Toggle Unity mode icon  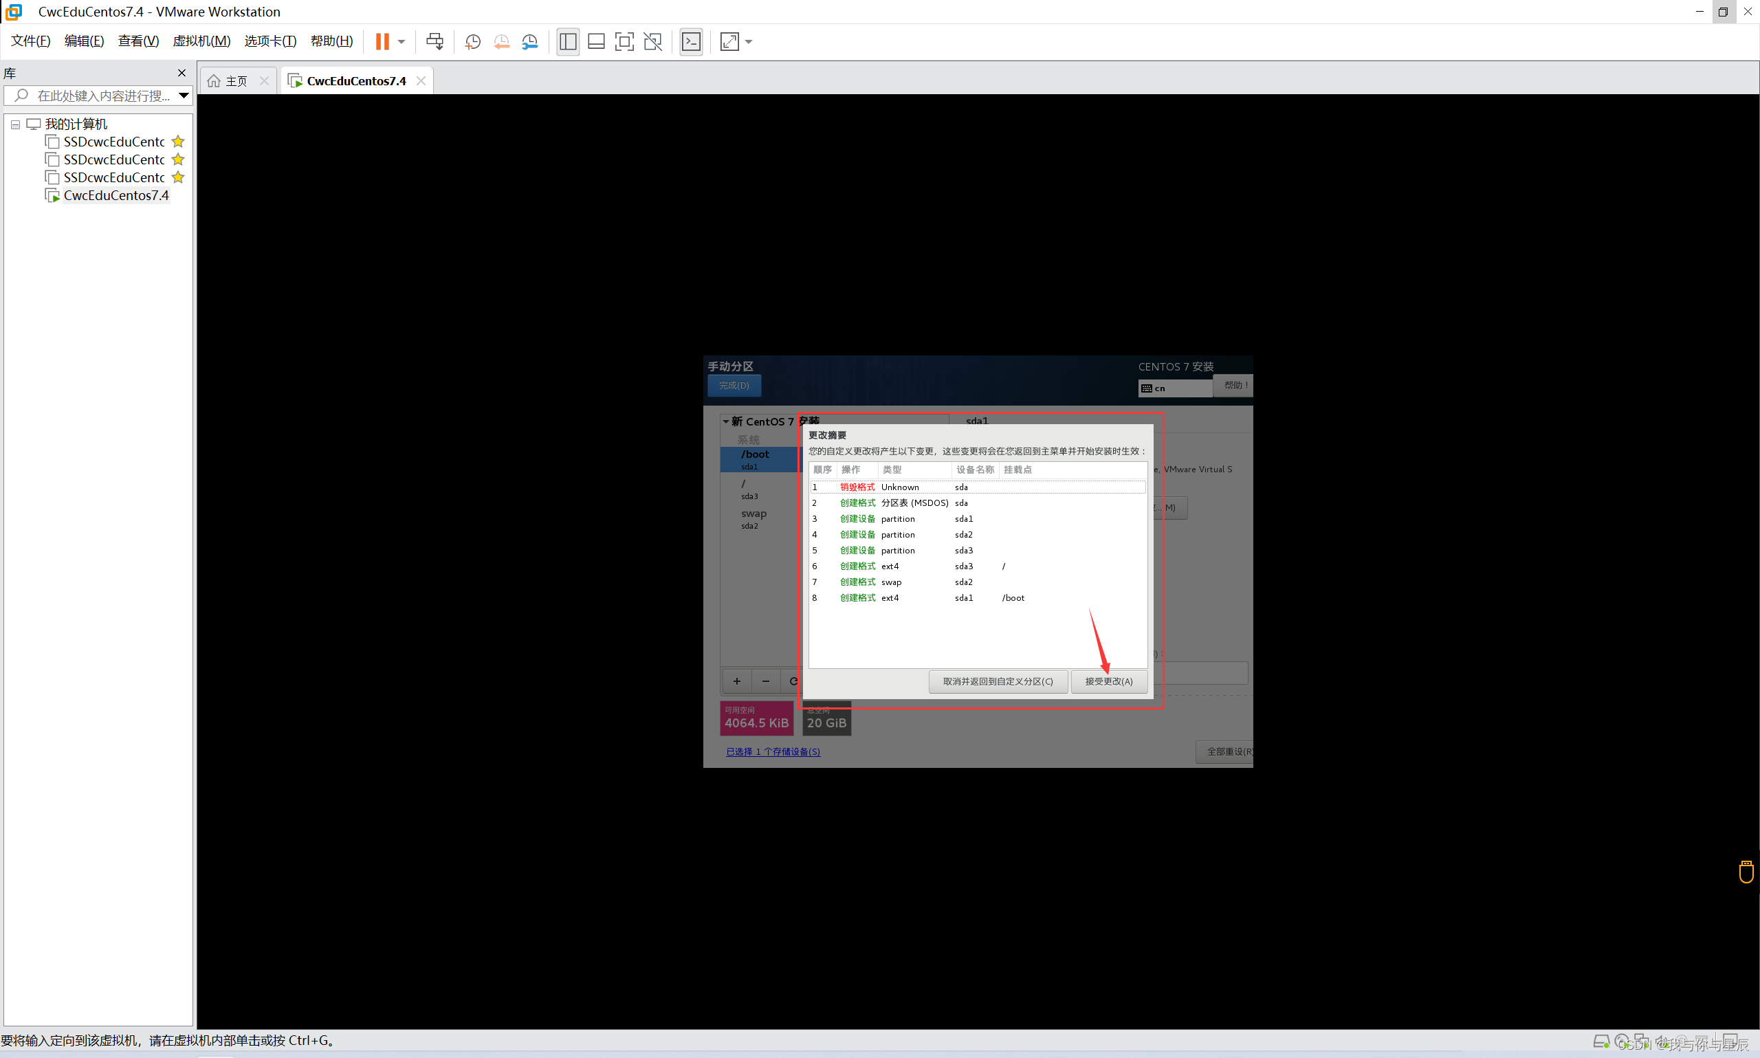[652, 41]
